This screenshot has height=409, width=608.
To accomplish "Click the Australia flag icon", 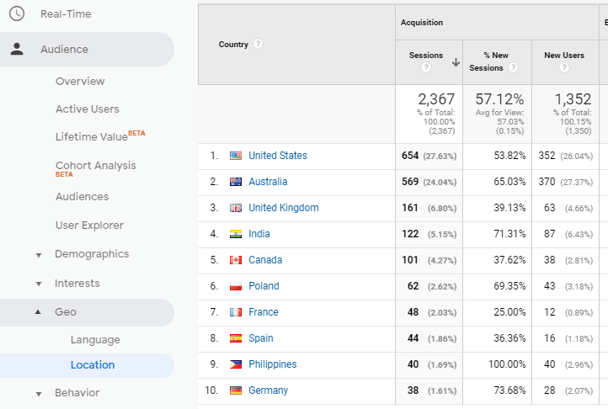I will click(x=236, y=182).
